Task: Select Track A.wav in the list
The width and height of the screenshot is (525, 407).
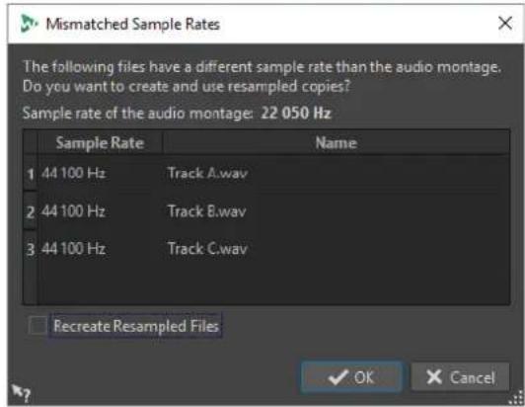Action: pyautogui.click(x=207, y=173)
